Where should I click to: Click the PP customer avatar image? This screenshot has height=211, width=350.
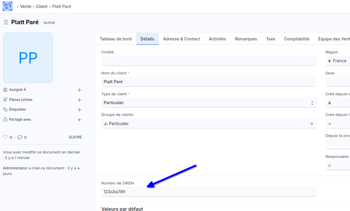[28, 58]
